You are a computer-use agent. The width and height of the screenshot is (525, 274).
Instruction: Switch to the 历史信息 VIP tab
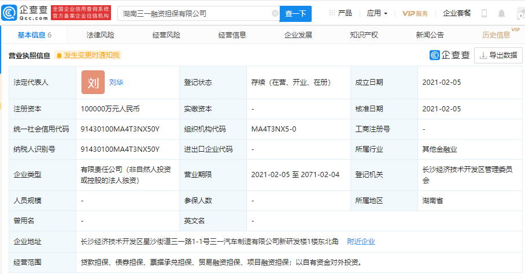(x=501, y=34)
